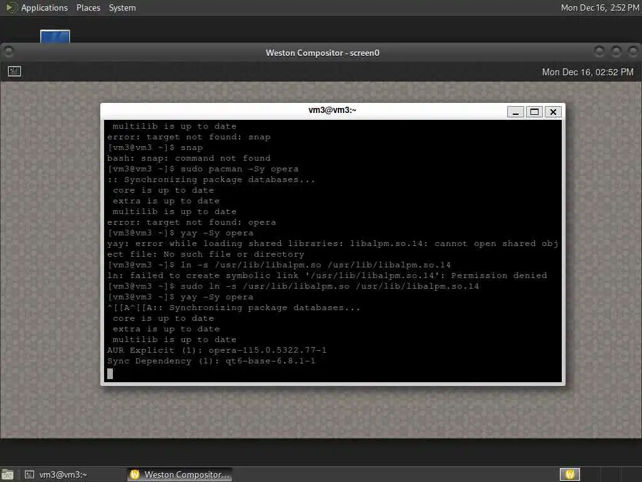Click the Weston tray icon in bottom panel
This screenshot has width=642, height=482.
pyautogui.click(x=570, y=474)
